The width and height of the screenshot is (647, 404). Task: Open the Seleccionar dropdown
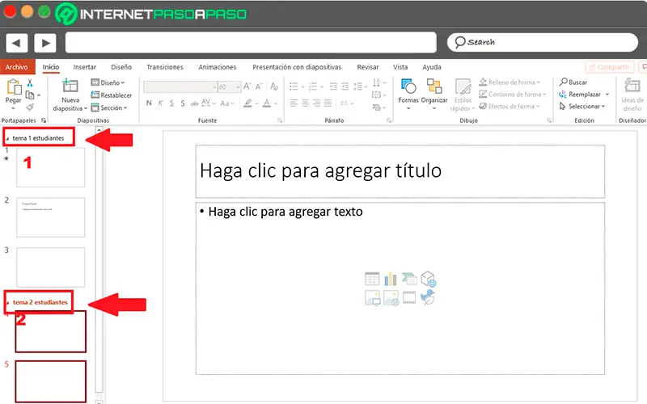pyautogui.click(x=582, y=106)
